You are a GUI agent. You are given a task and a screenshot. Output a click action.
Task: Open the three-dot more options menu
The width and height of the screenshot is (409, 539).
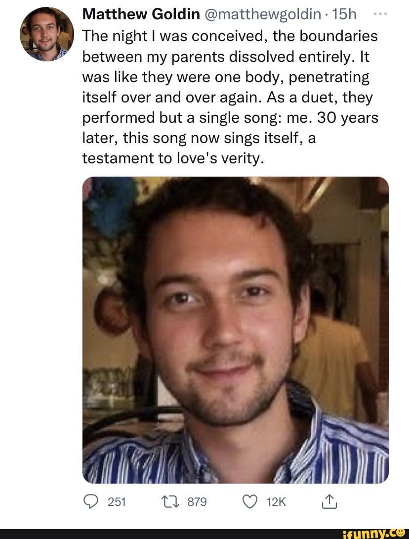(x=379, y=14)
